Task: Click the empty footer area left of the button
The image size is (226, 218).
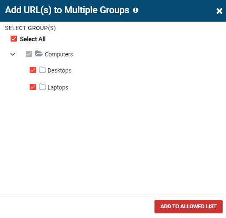Action: 76,207
